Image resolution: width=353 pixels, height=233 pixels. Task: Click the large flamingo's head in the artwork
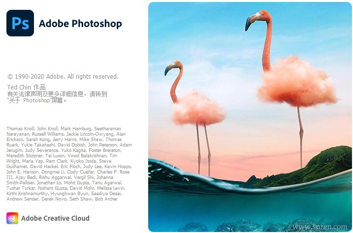257,19
